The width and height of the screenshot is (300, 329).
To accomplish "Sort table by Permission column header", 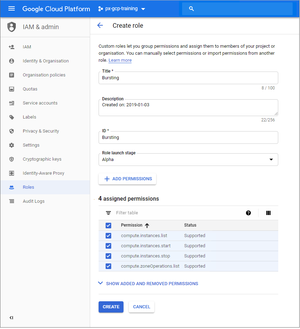I will point(132,225).
